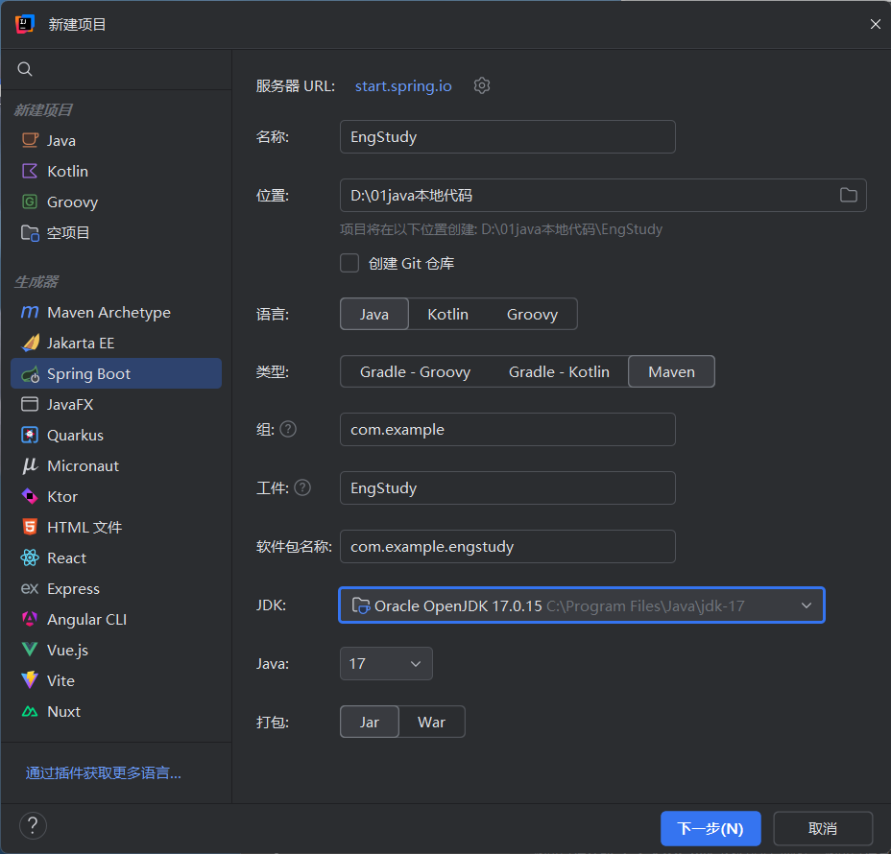Open the help question mark button
This screenshot has width=891, height=854.
[x=33, y=825]
